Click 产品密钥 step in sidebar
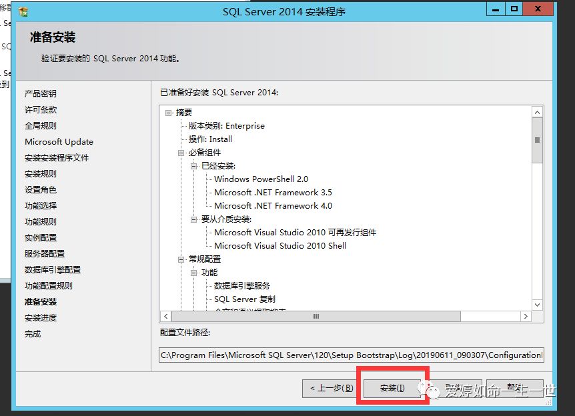 [x=40, y=94]
